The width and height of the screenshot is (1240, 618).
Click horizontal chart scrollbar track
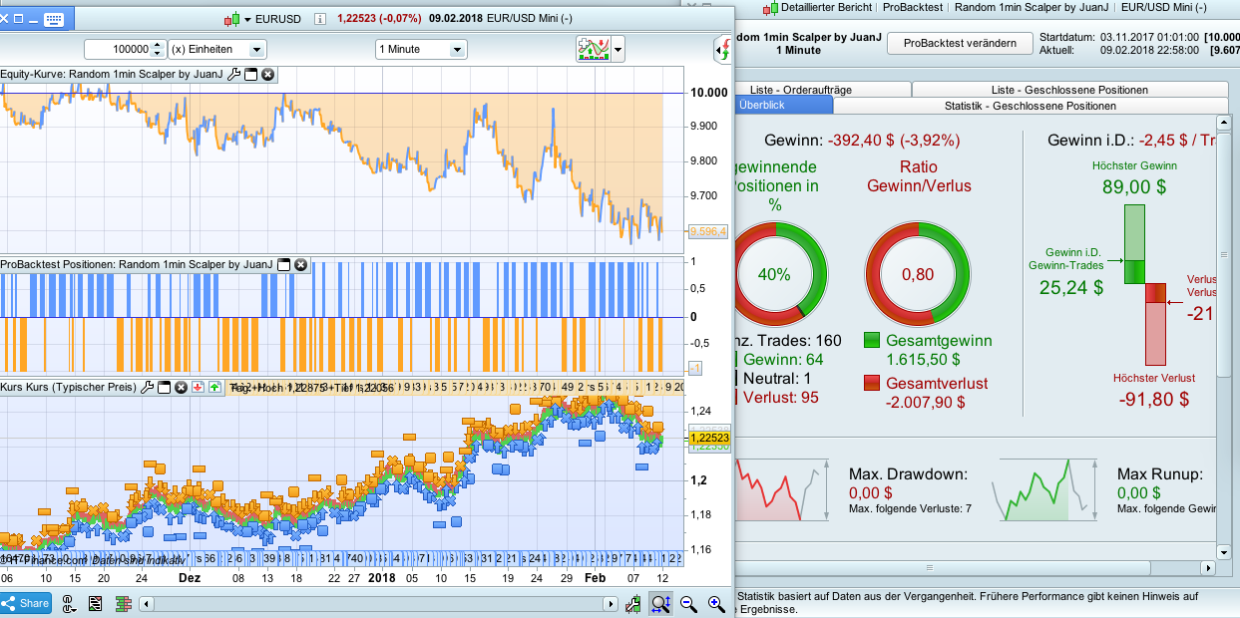click(379, 604)
